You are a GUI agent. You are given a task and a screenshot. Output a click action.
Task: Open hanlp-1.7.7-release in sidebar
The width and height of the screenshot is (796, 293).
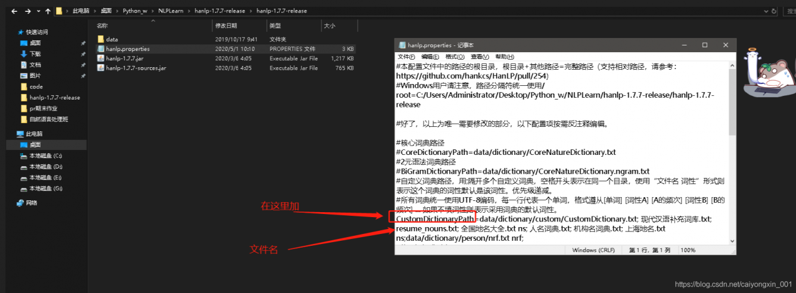tap(55, 97)
